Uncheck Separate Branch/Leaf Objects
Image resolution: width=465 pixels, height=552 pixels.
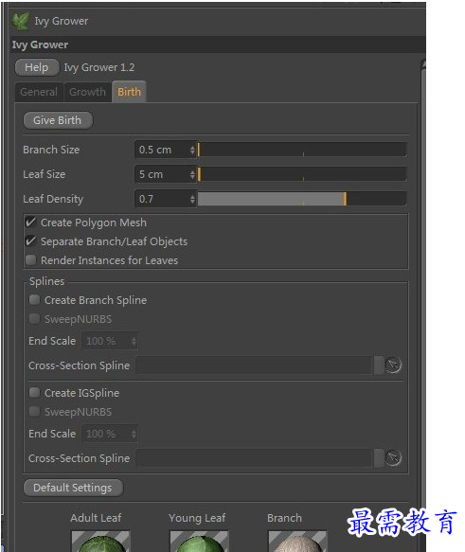[x=31, y=241]
